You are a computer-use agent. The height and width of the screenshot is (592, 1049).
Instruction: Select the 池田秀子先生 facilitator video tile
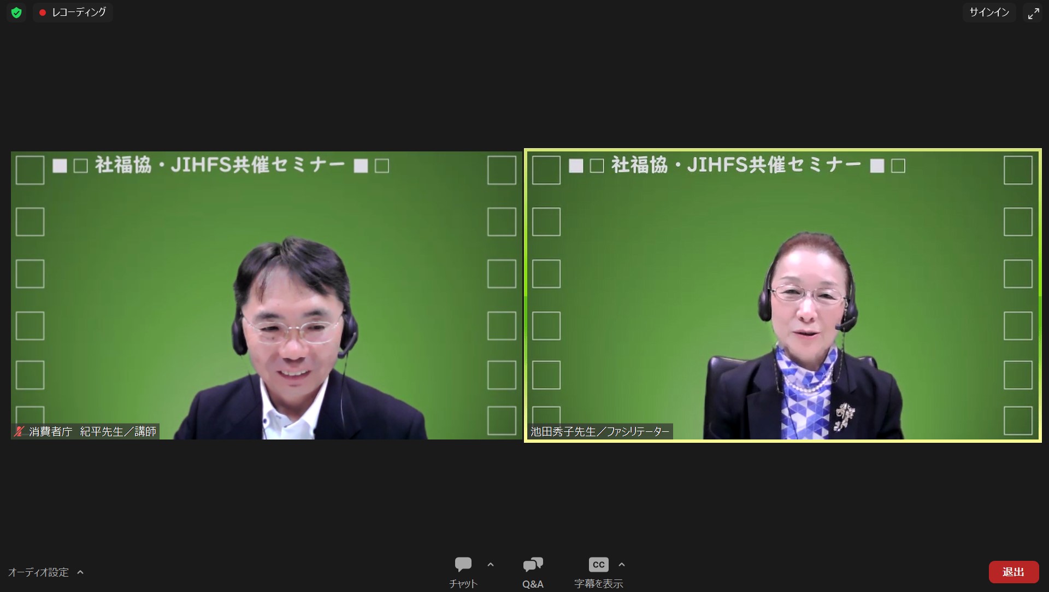[782, 295]
